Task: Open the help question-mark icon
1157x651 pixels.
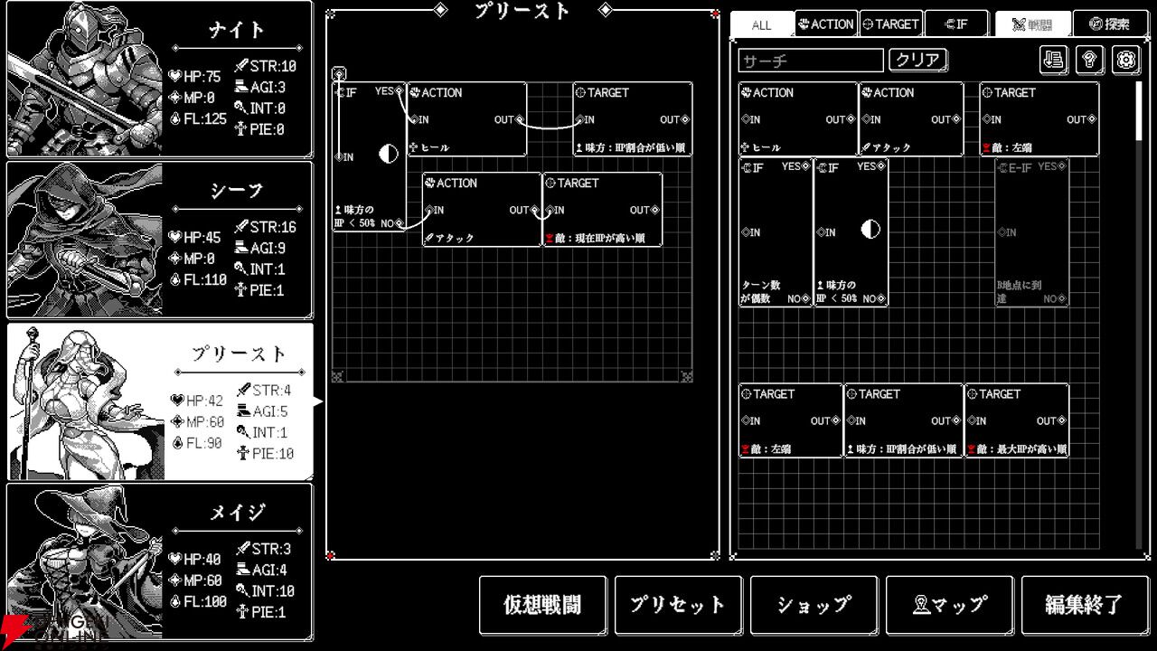Action: [1090, 60]
